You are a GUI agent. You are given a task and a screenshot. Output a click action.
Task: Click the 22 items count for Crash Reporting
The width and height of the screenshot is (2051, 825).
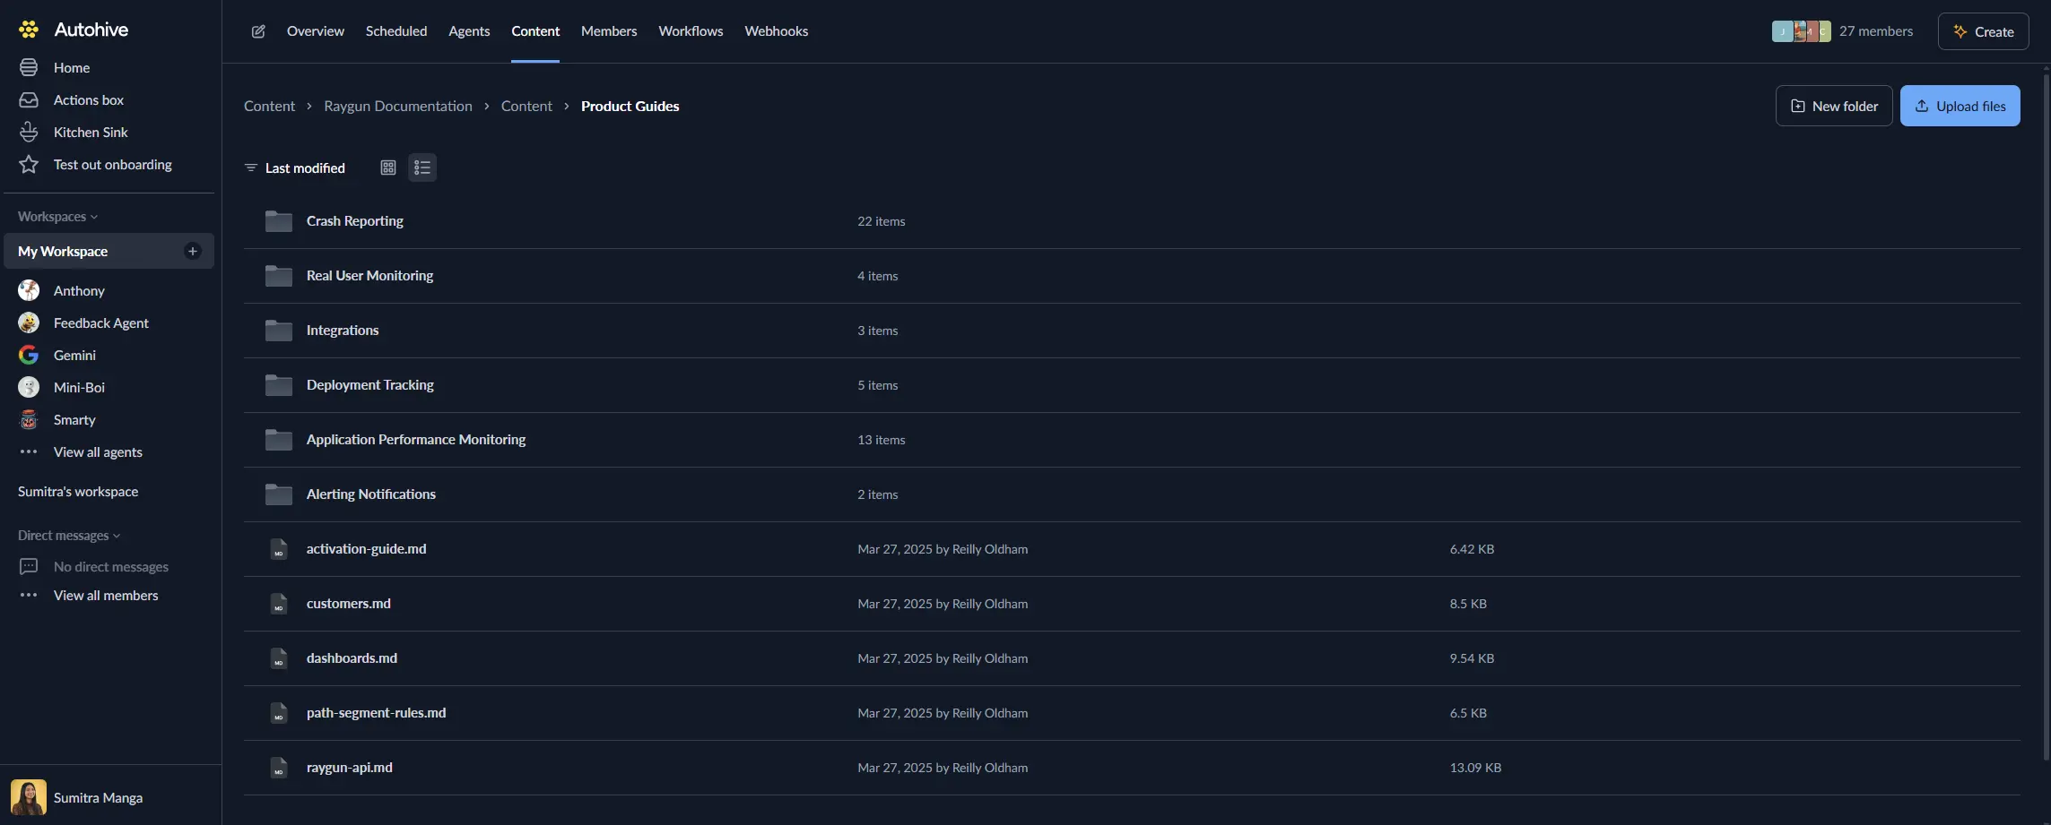882,221
